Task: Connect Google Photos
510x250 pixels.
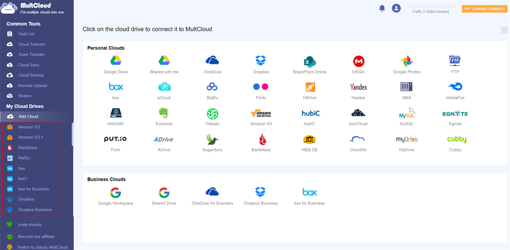Action: point(407,65)
